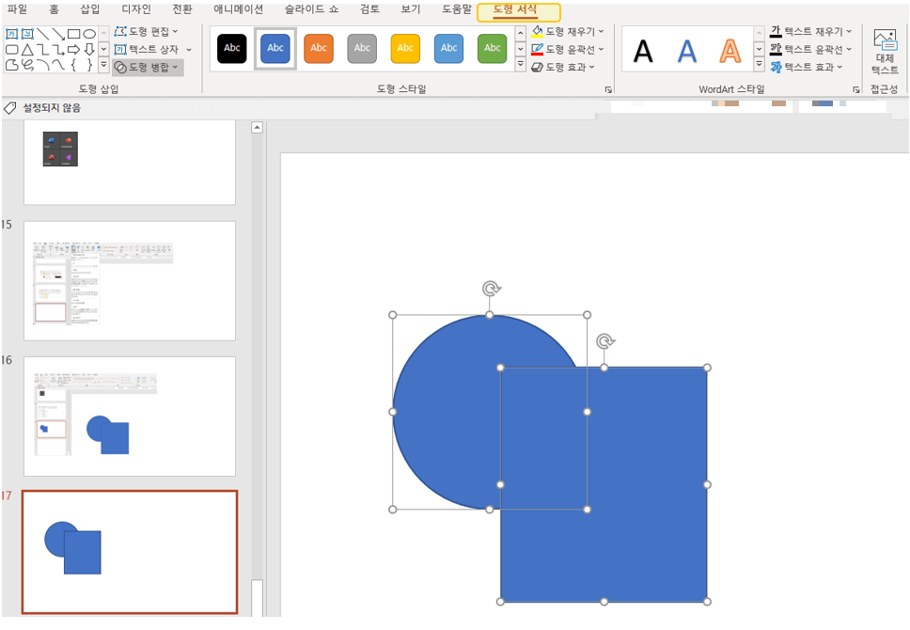910x630 pixels.
Task: Select the Freeform Shape tool
Action: pyautogui.click(x=11, y=65)
